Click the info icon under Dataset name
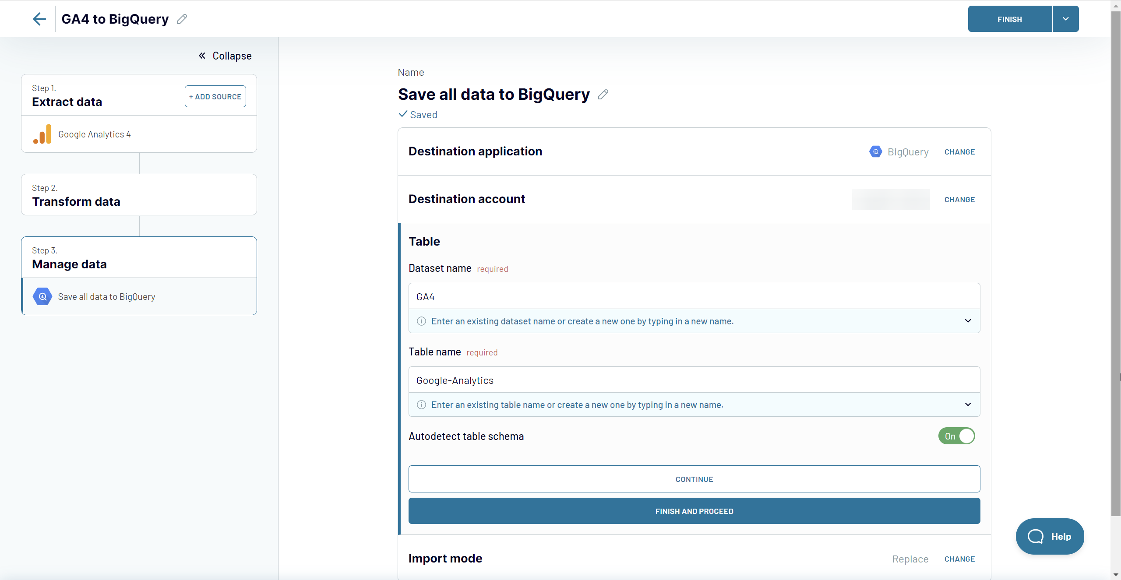 pos(421,321)
